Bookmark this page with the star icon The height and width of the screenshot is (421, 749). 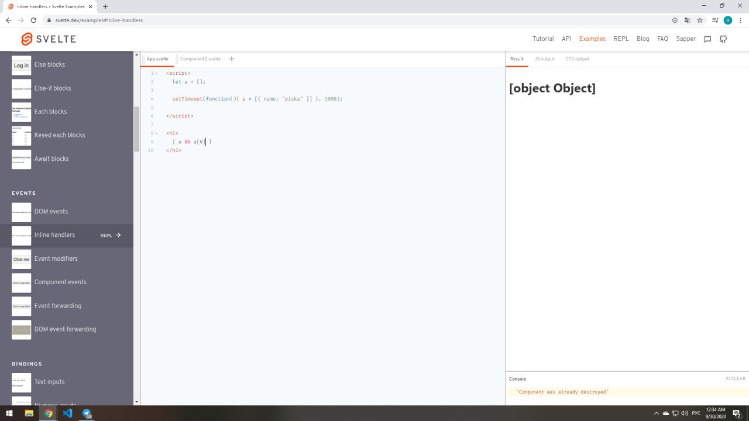pos(700,20)
